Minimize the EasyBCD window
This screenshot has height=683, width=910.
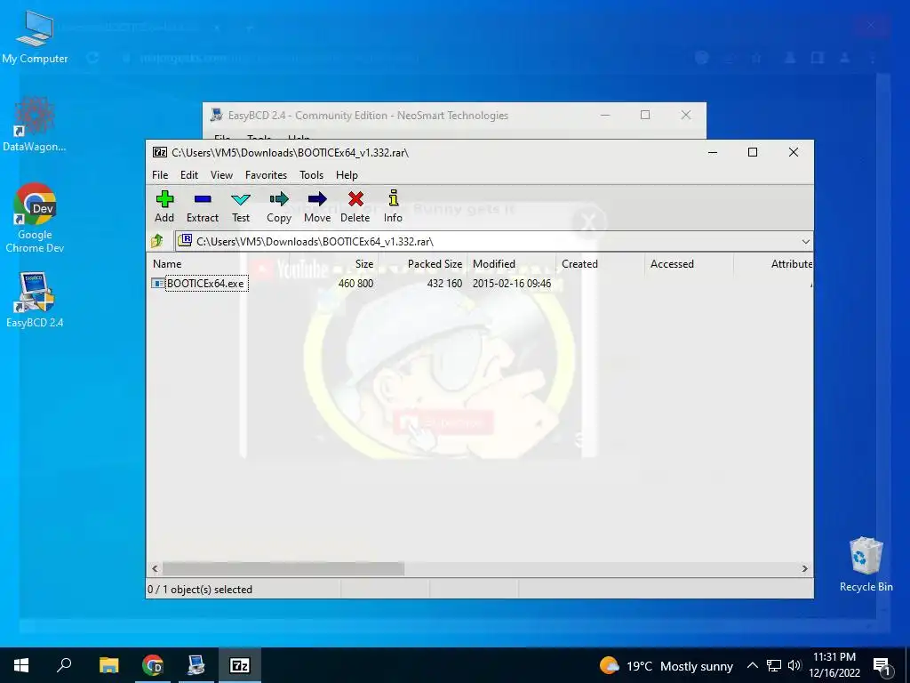coord(605,115)
